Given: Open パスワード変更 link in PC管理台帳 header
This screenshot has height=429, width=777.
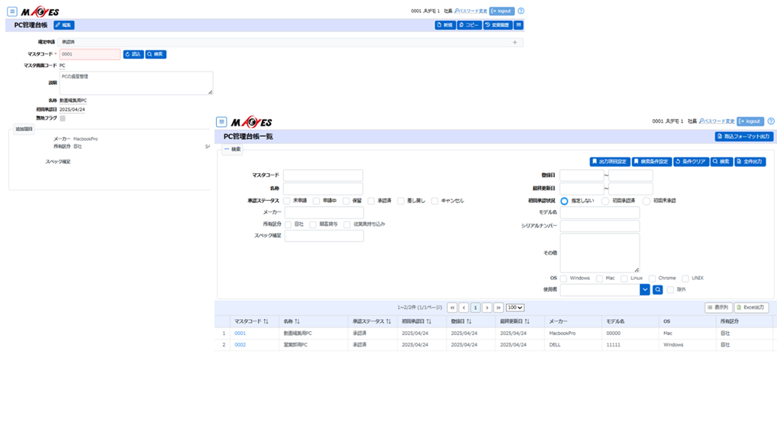Looking at the screenshot, I should tap(471, 11).
